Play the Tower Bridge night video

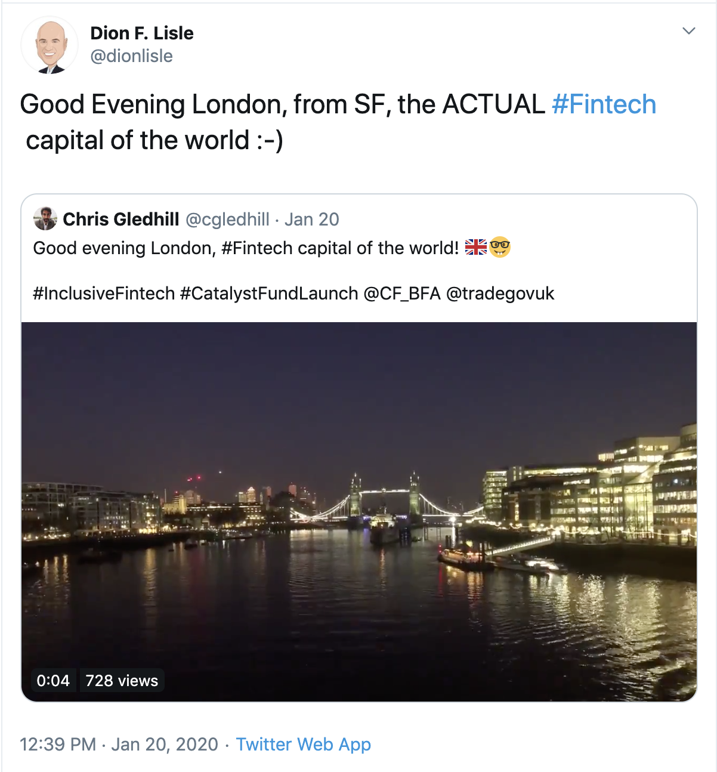pos(359,511)
